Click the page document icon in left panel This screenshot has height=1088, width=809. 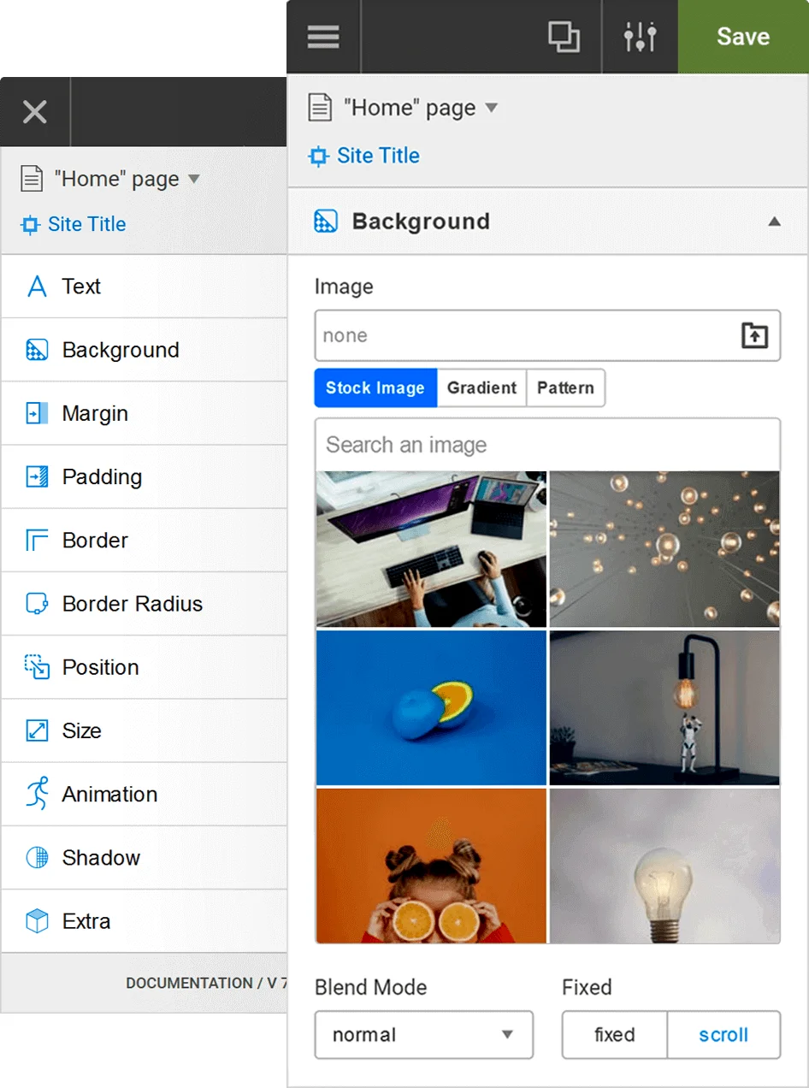pyautogui.click(x=31, y=179)
